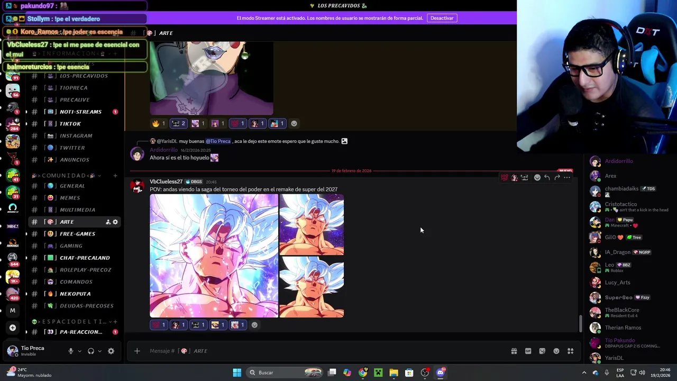Add fire emoji reaction on first image
This screenshot has height=381, width=677.
click(x=159, y=123)
